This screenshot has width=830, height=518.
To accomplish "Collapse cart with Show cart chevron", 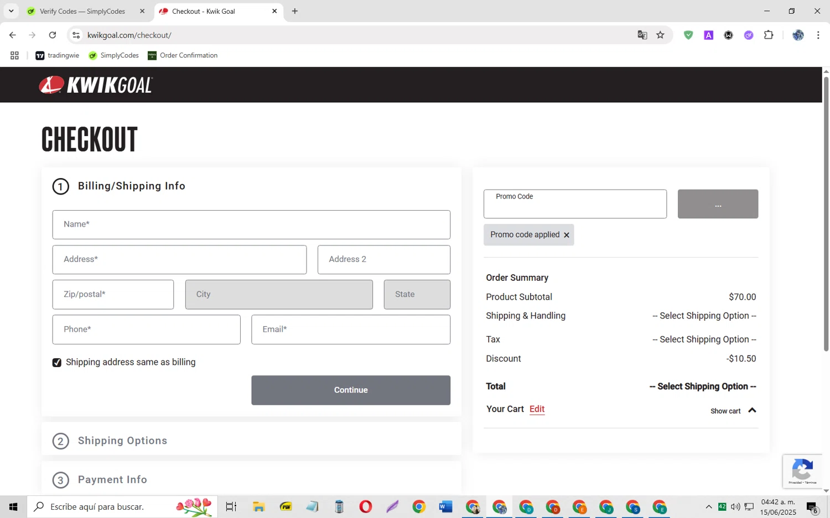I will pyautogui.click(x=752, y=411).
